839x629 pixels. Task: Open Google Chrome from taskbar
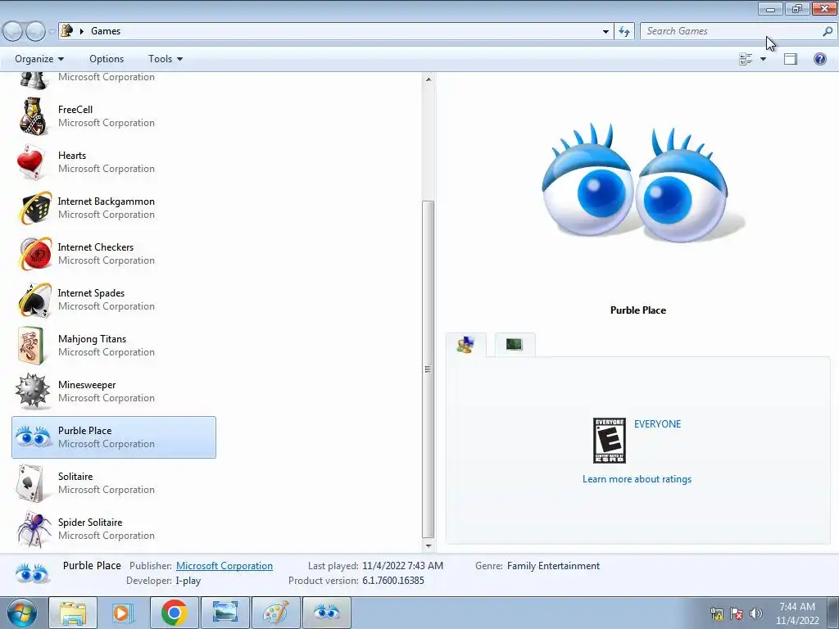pos(174,613)
